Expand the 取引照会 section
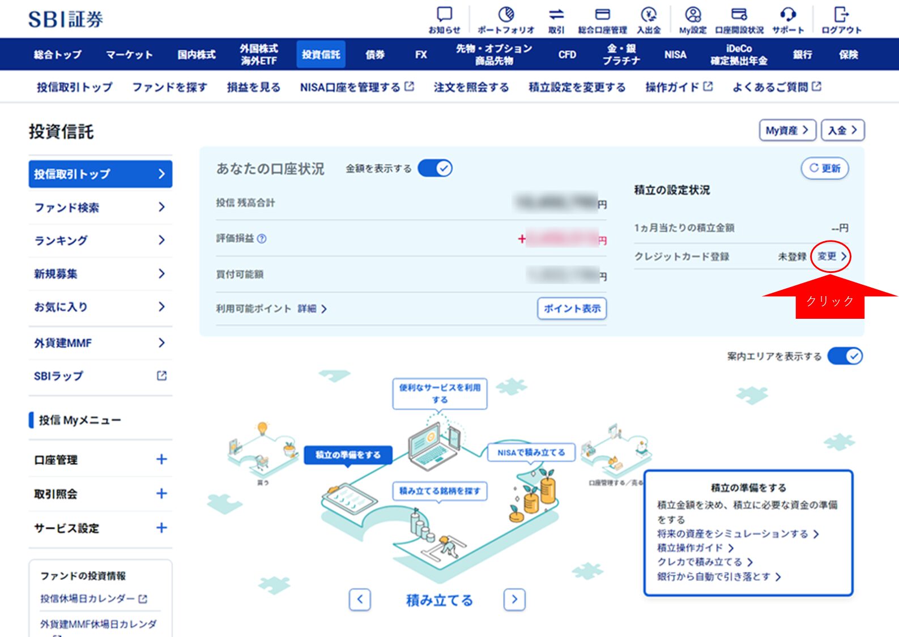Screen dimensions: 899x637 (100, 494)
